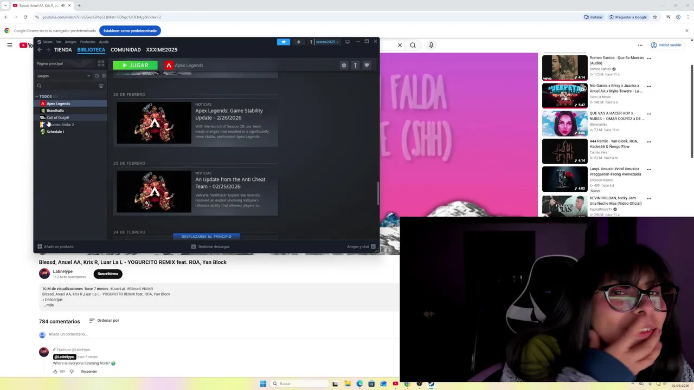Open Windows Start button on taskbar
Screen dimensions: 694x390
click(263, 383)
